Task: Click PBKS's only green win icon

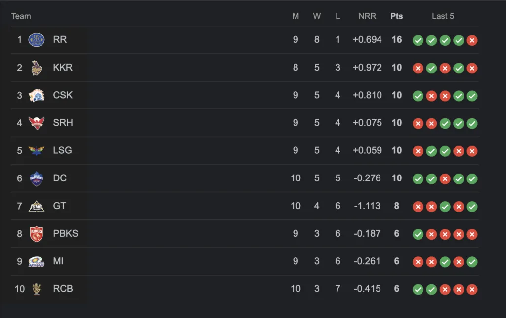Action: pyautogui.click(x=418, y=234)
